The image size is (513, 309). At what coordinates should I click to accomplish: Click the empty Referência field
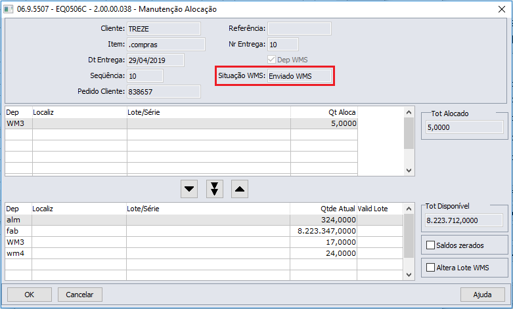pyautogui.click(x=300, y=29)
